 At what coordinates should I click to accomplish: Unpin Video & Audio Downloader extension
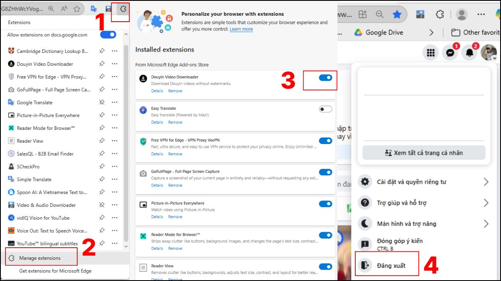(x=102, y=205)
